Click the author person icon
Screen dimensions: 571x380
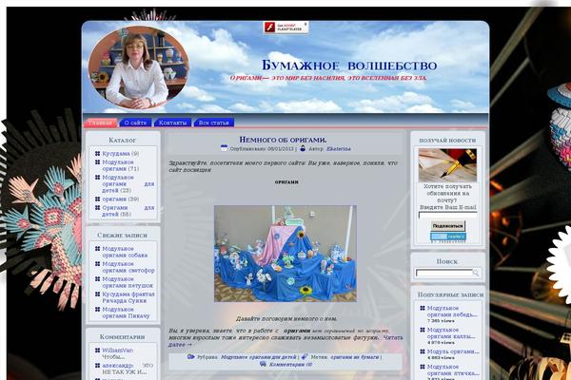click(x=303, y=148)
